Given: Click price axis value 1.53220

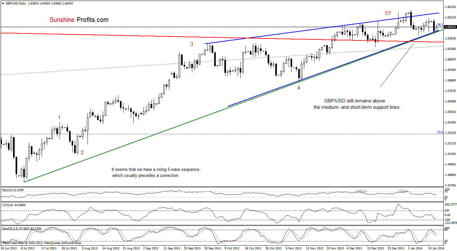Looking at the screenshot, I should pyautogui.click(x=450, y=133).
